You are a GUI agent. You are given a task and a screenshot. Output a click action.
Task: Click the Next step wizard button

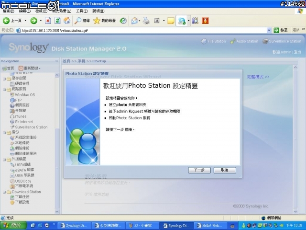pos(199,170)
